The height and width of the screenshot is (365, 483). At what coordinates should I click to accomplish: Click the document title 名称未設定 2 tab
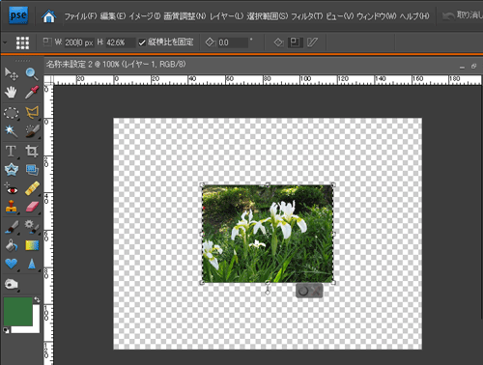(x=116, y=65)
